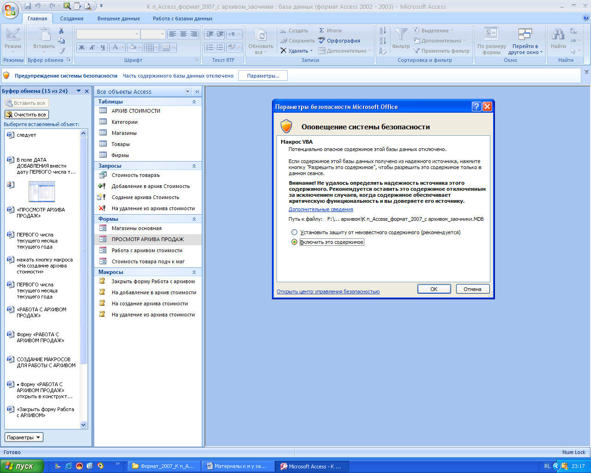
Task: Click the sort descending icon
Action: [383, 41]
